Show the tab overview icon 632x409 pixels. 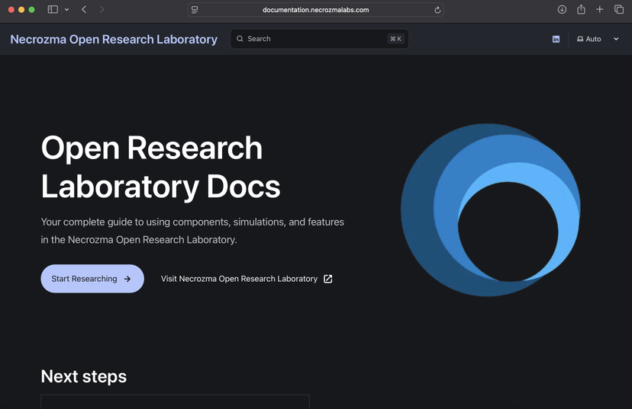click(x=619, y=10)
